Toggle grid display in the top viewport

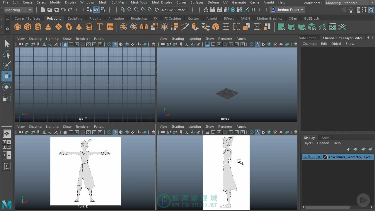[x=65, y=44]
